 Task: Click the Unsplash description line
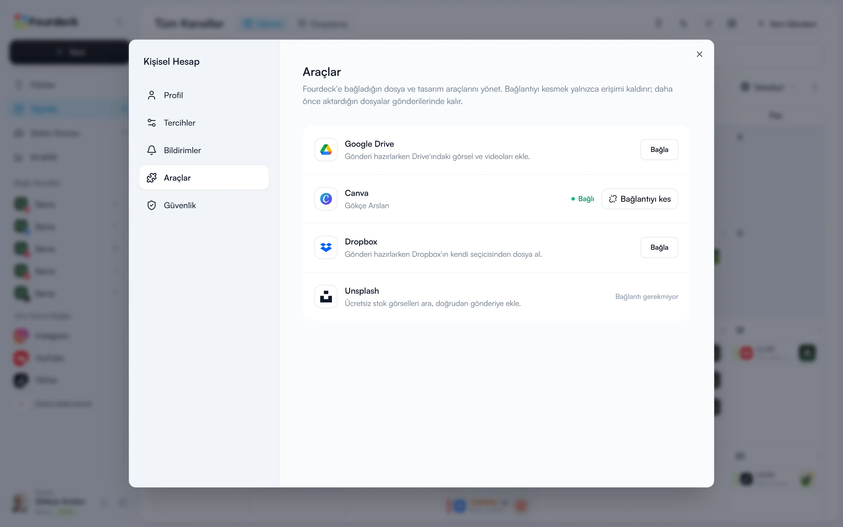pos(433,304)
